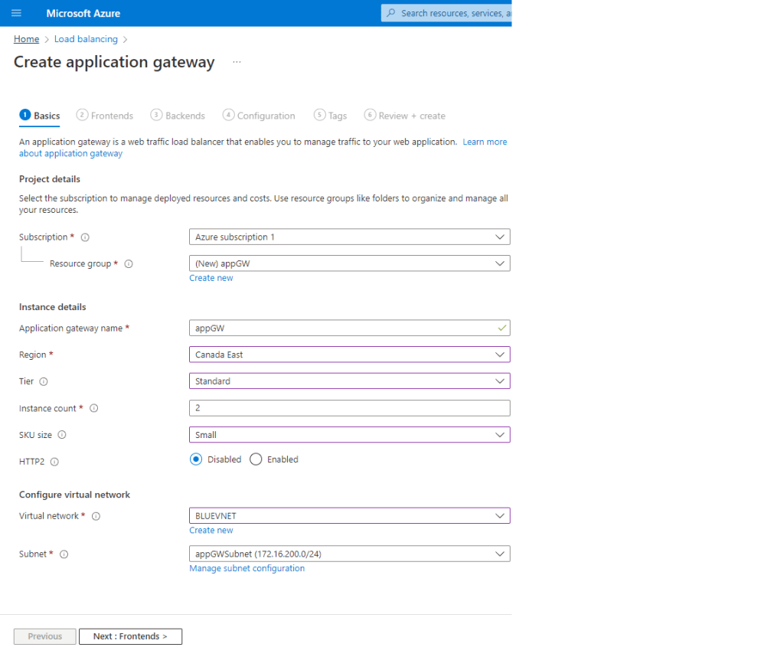784x657 pixels.
Task: Open the Manage subnet configuration link
Action: pos(247,568)
